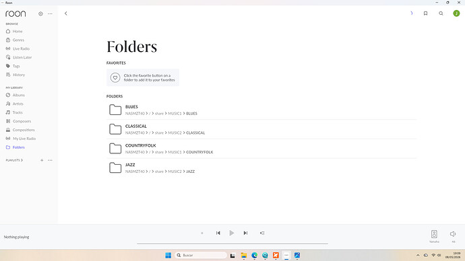Open the JAZZ folder
465x261 pixels.
click(x=261, y=167)
